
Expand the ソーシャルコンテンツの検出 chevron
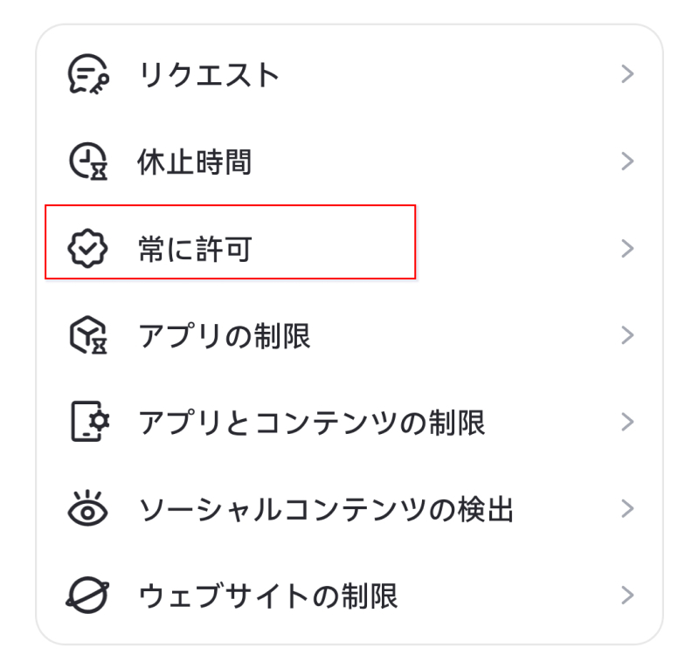pos(627,507)
